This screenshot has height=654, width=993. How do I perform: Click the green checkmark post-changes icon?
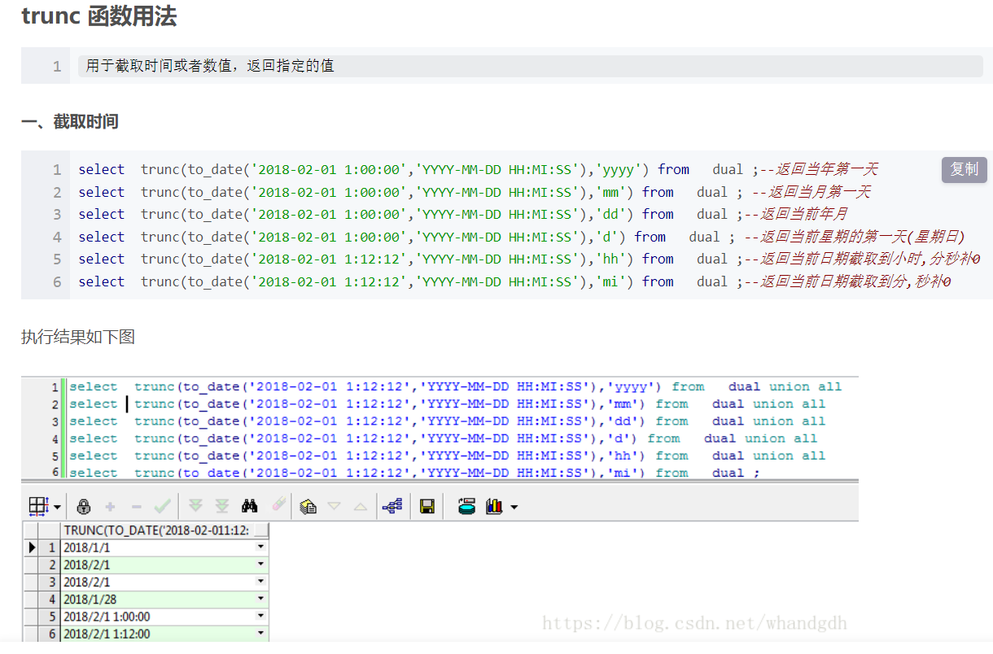point(162,507)
